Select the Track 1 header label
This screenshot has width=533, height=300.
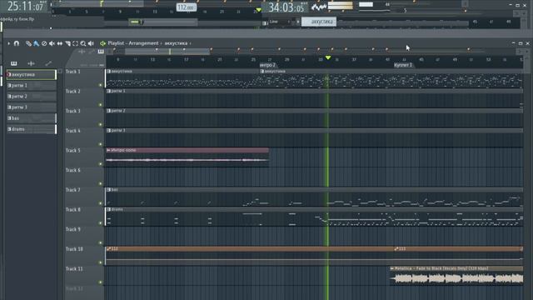[x=73, y=72]
